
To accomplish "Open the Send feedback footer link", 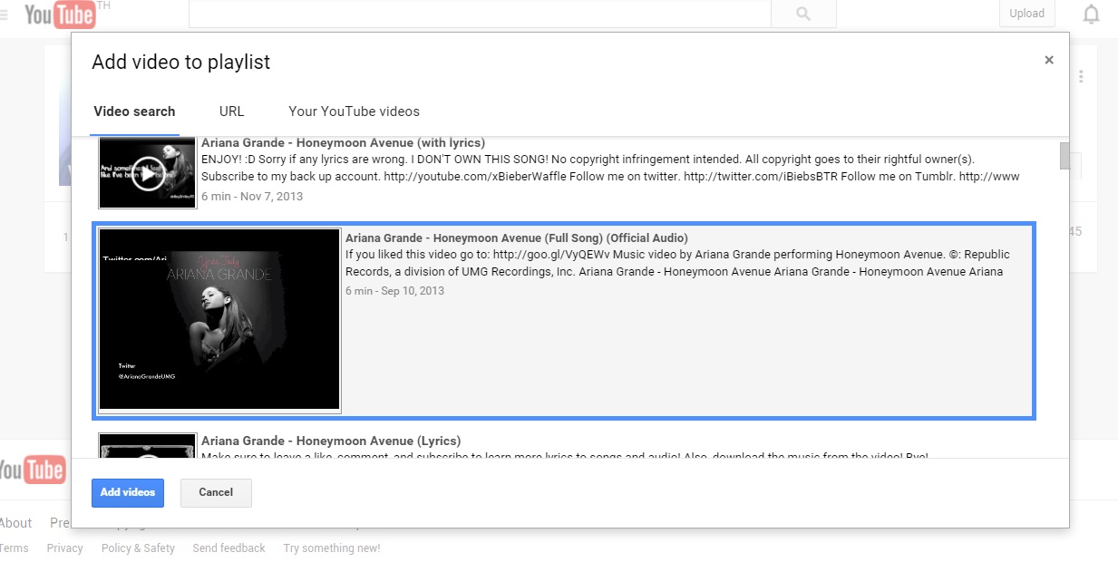I will [x=228, y=548].
